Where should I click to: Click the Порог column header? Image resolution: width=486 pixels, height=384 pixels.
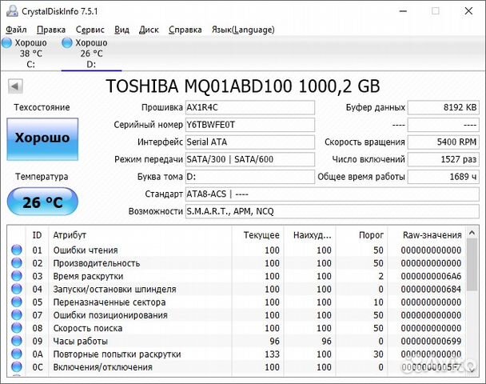[362, 235]
